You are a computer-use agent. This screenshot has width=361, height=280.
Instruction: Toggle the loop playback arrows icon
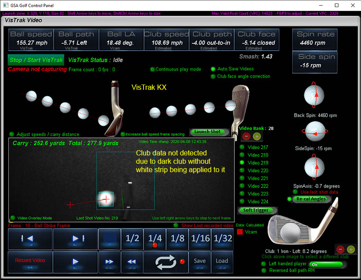166,262
